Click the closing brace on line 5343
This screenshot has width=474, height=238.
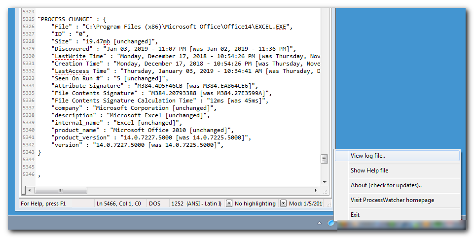tap(39, 152)
